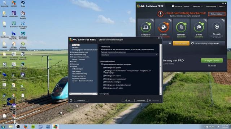The image size is (231, 129).
Task: Open the Opties dropdown menu
Action: [x=222, y=6]
